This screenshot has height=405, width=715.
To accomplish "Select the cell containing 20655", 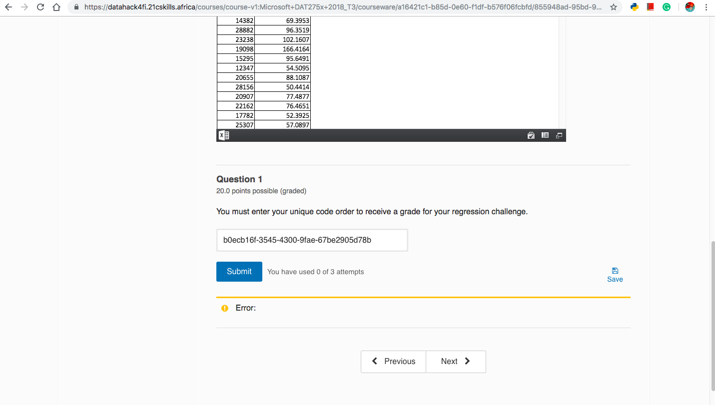I will [236, 77].
